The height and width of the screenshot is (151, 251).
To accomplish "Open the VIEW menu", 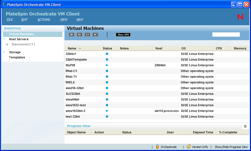I will 64,20.
